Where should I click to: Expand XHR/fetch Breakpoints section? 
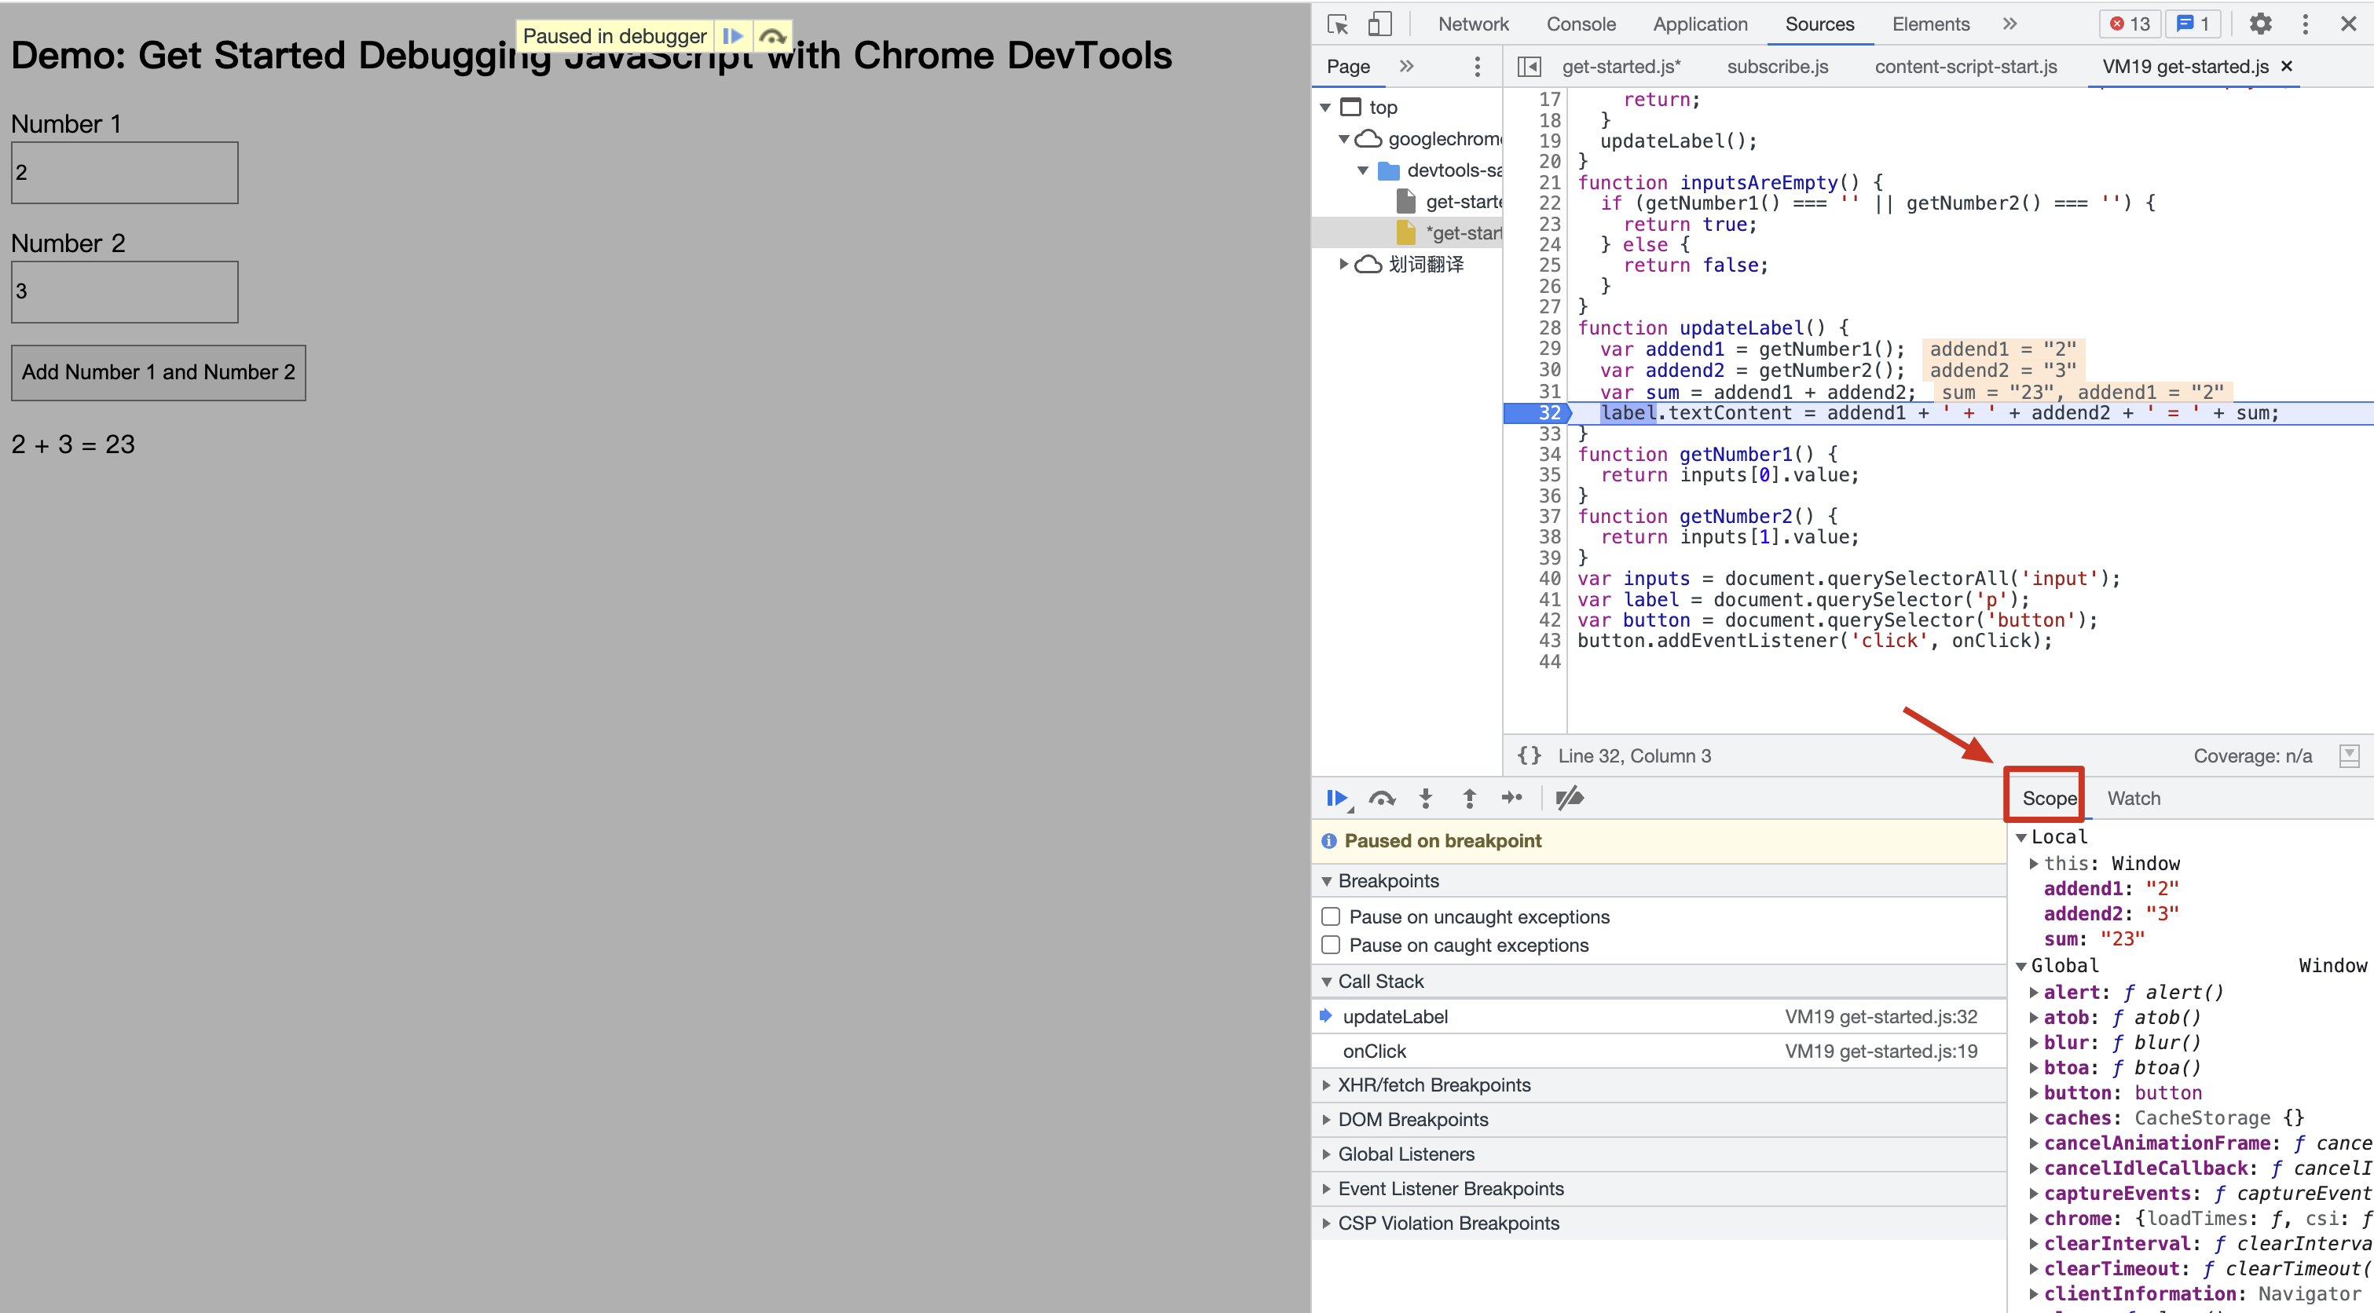[1433, 1084]
